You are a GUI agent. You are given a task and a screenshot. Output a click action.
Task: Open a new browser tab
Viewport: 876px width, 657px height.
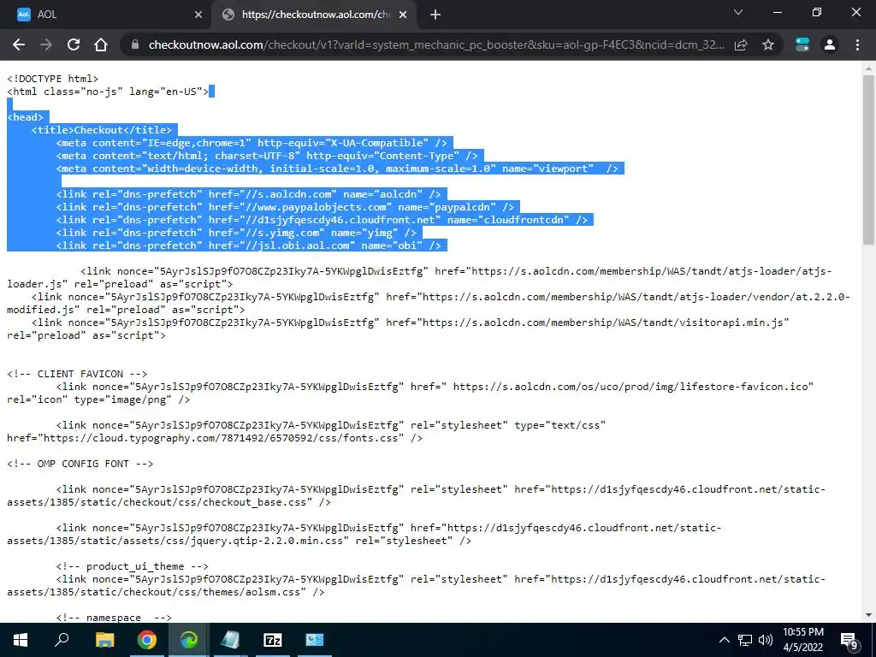click(435, 15)
